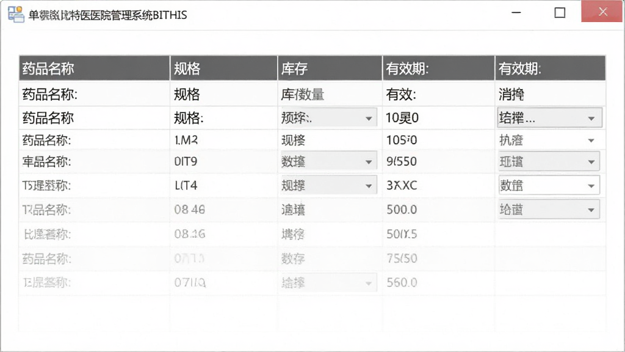625x352 pixels.
Task: Click the application icon in title bar
Action: [16, 15]
